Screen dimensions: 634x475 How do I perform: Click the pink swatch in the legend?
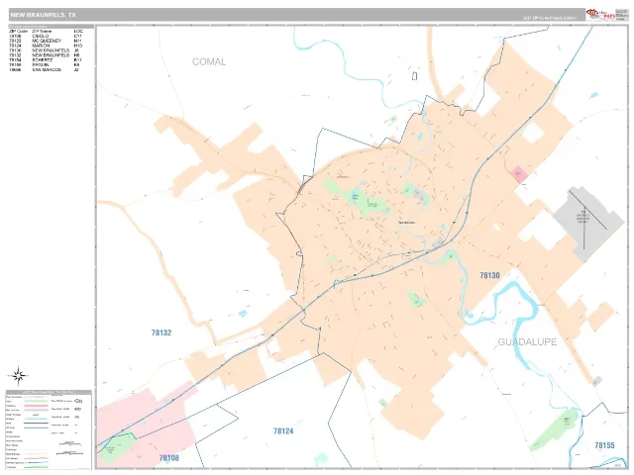(x=36, y=406)
